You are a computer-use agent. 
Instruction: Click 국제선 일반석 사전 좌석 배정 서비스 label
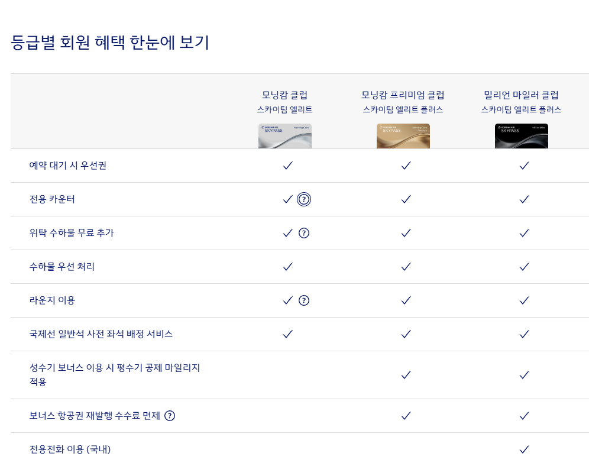[x=101, y=334]
